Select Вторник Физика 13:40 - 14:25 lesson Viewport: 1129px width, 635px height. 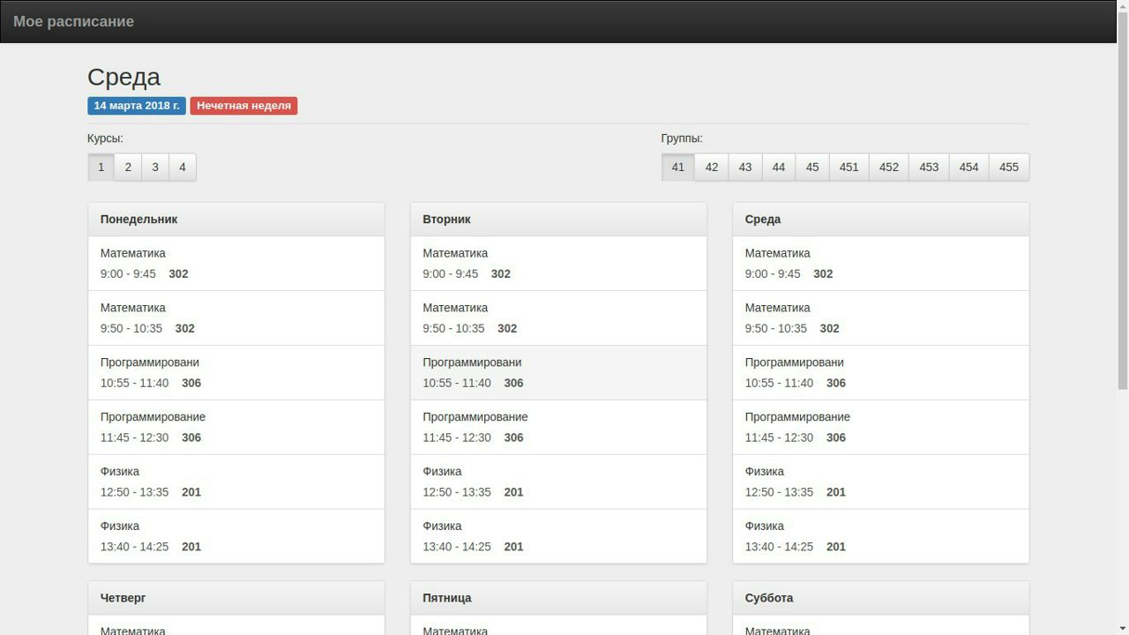click(558, 536)
